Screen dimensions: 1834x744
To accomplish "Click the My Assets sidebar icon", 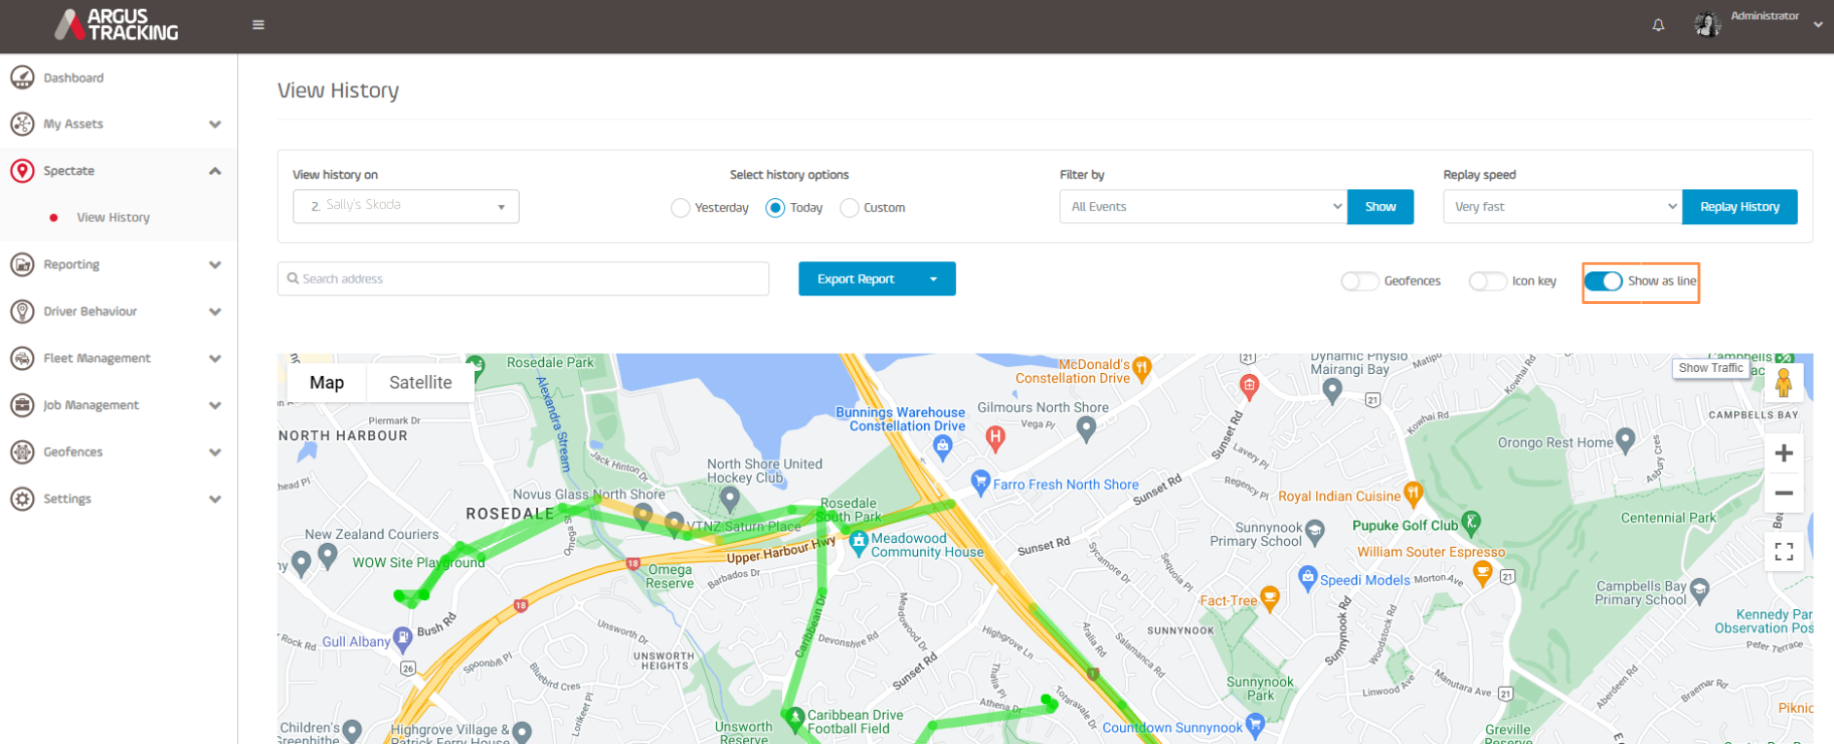I will click(22, 124).
